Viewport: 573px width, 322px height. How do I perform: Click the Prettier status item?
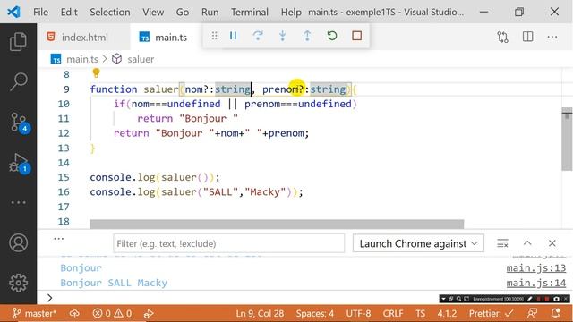coord(492,313)
